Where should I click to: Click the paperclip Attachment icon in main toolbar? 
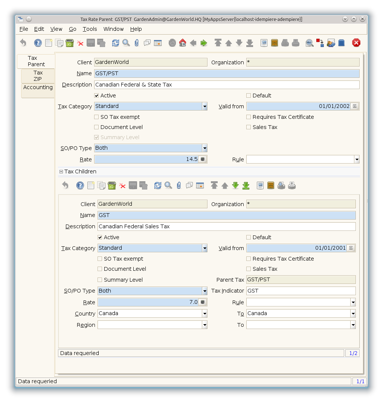[137, 43]
